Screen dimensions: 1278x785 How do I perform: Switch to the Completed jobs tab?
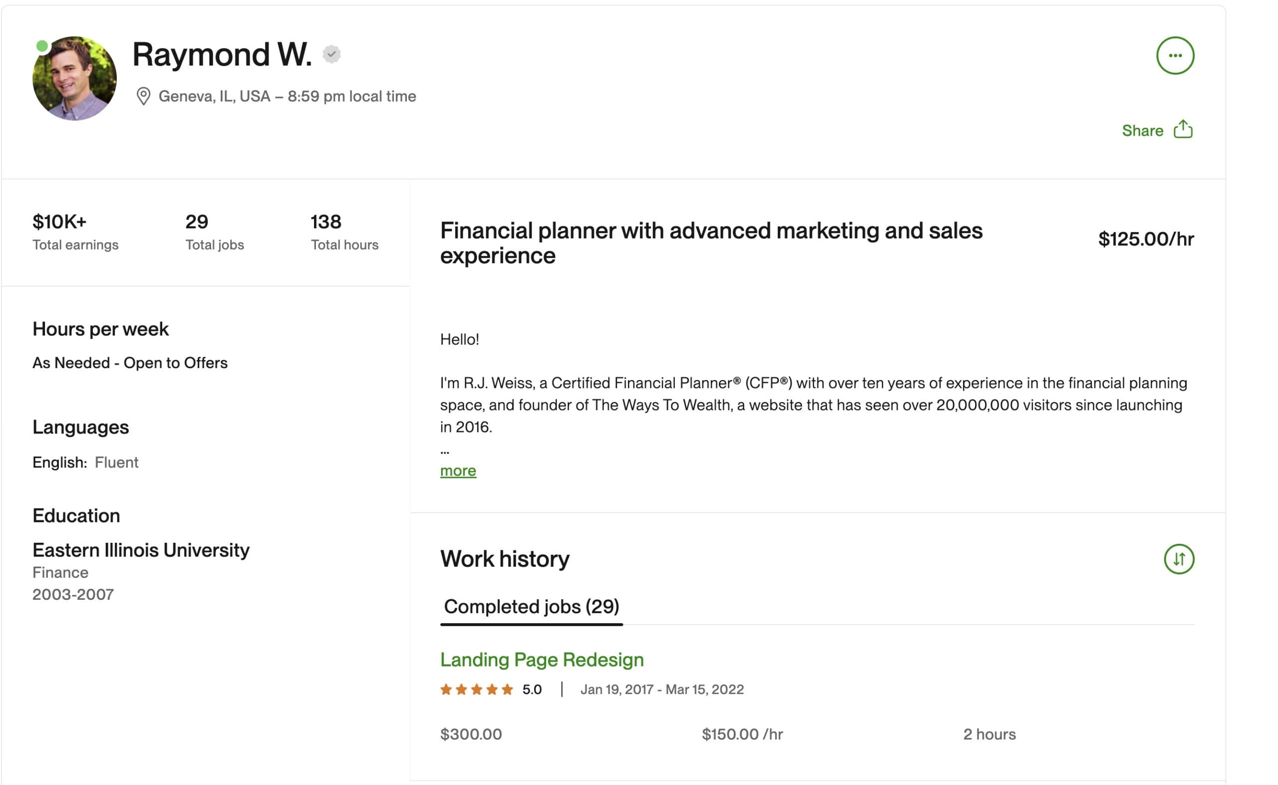coord(531,606)
